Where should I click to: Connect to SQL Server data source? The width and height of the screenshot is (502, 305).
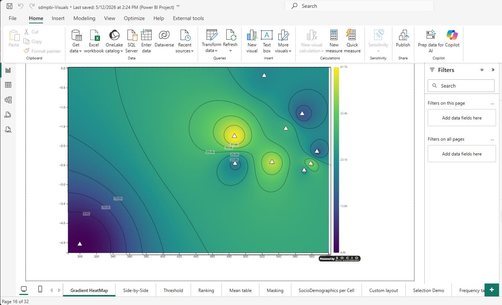click(132, 41)
